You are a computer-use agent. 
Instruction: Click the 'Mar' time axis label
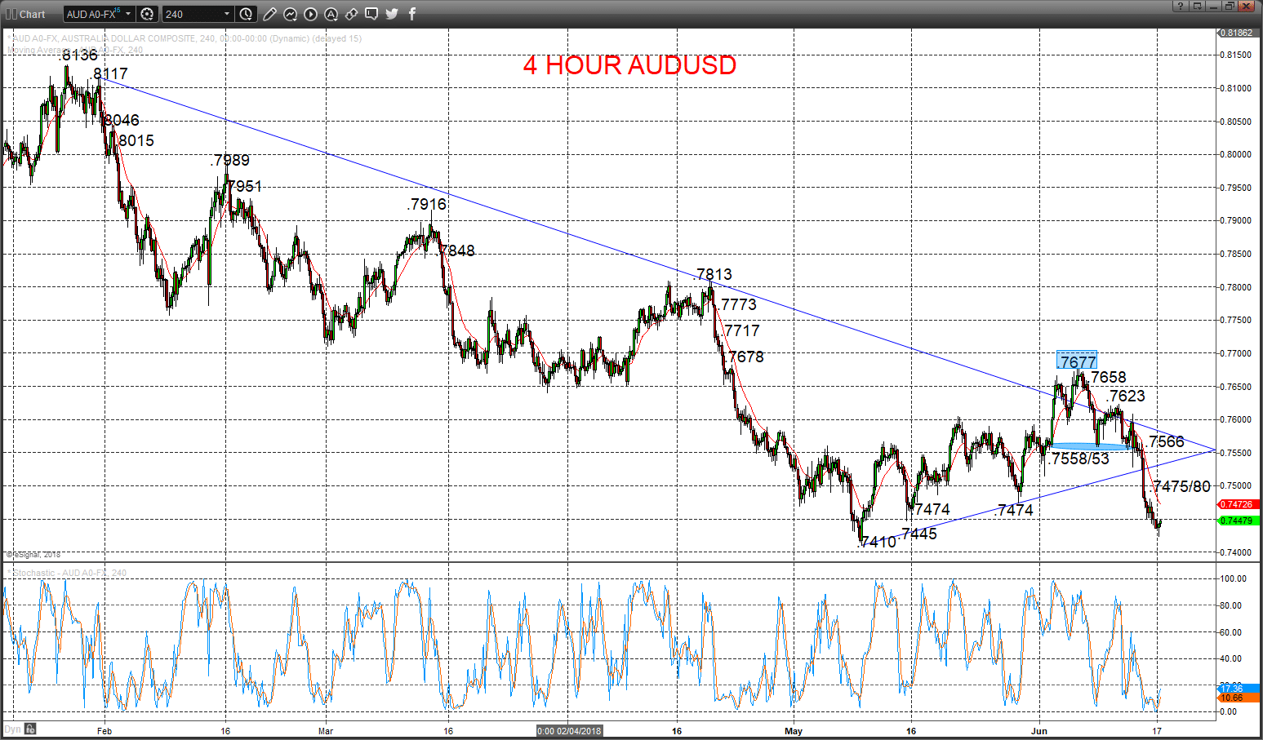point(326,731)
